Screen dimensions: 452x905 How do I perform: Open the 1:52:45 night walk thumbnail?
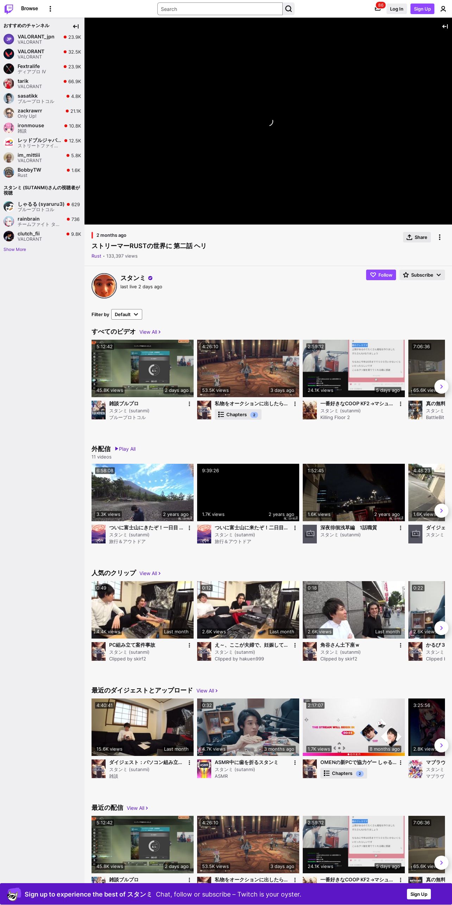[354, 492]
